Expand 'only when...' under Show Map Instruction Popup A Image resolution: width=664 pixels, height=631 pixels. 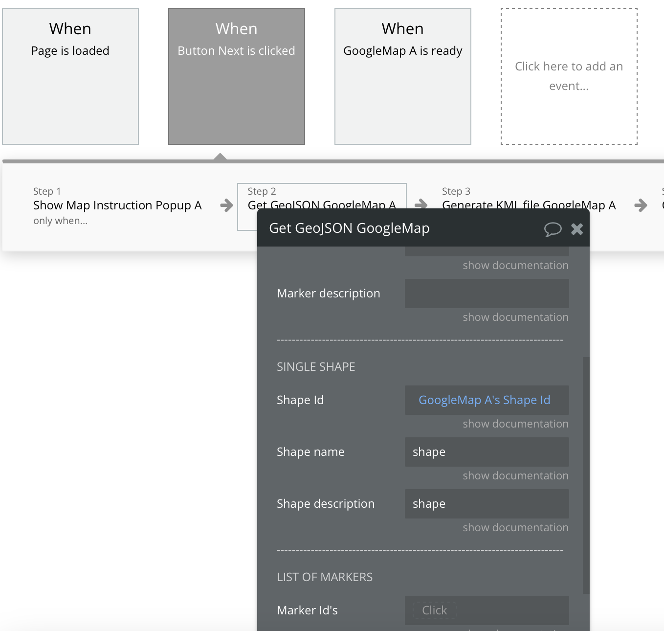[60, 221]
